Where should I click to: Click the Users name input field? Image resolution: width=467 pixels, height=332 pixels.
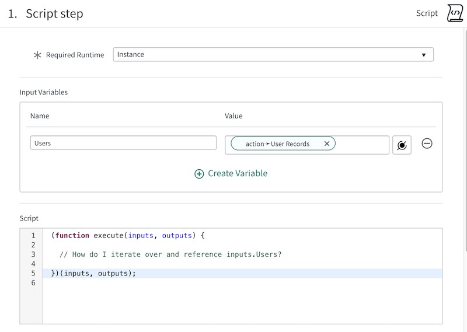pos(123,143)
